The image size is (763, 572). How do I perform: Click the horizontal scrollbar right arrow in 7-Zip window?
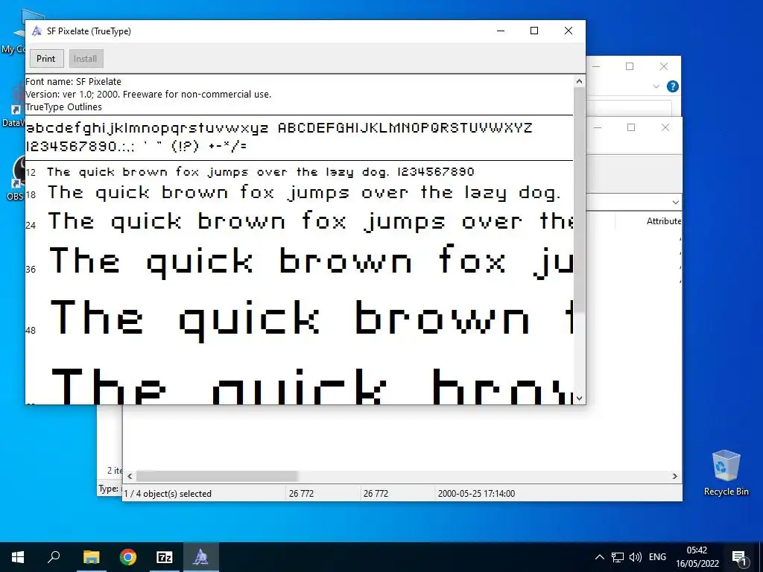point(675,476)
